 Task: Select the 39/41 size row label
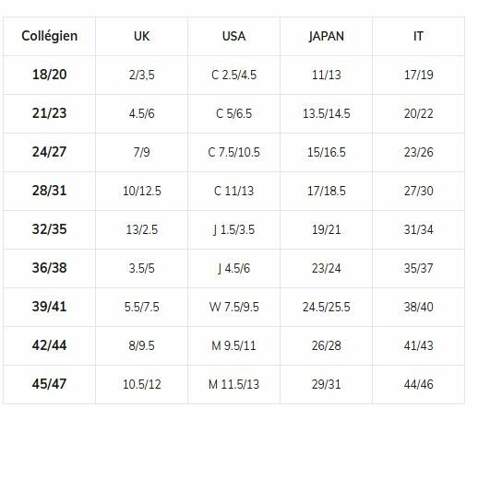pos(49,307)
